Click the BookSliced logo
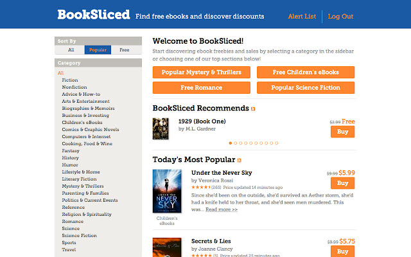Image resolution: width=411 pixels, height=257 pixels. click(93, 15)
